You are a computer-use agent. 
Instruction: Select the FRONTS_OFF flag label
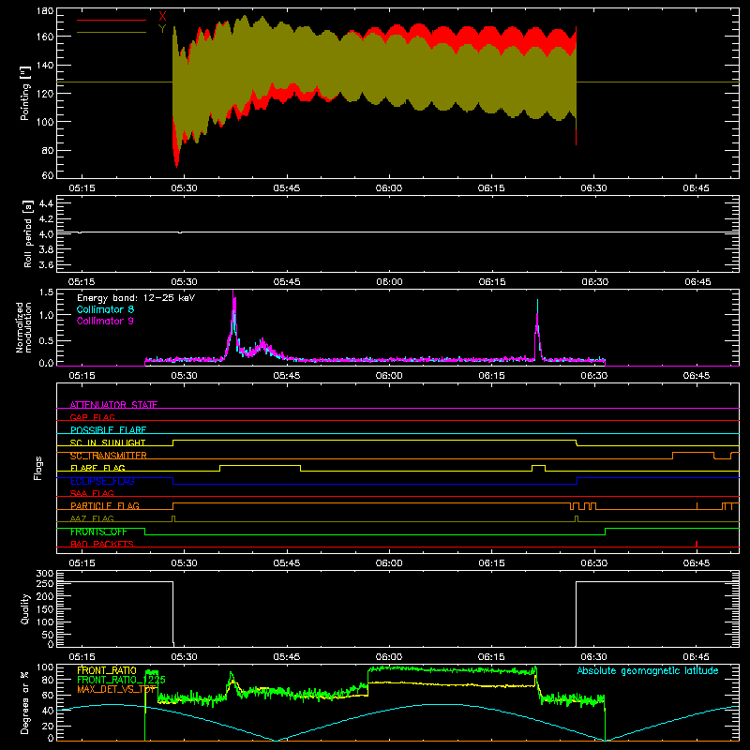(98, 532)
